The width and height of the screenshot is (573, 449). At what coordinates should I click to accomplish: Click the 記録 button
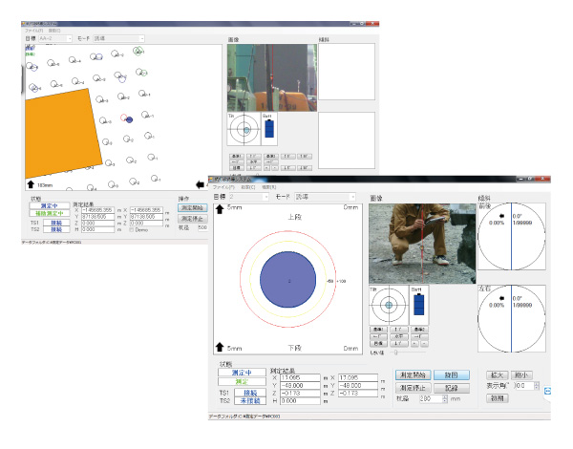[x=452, y=388]
